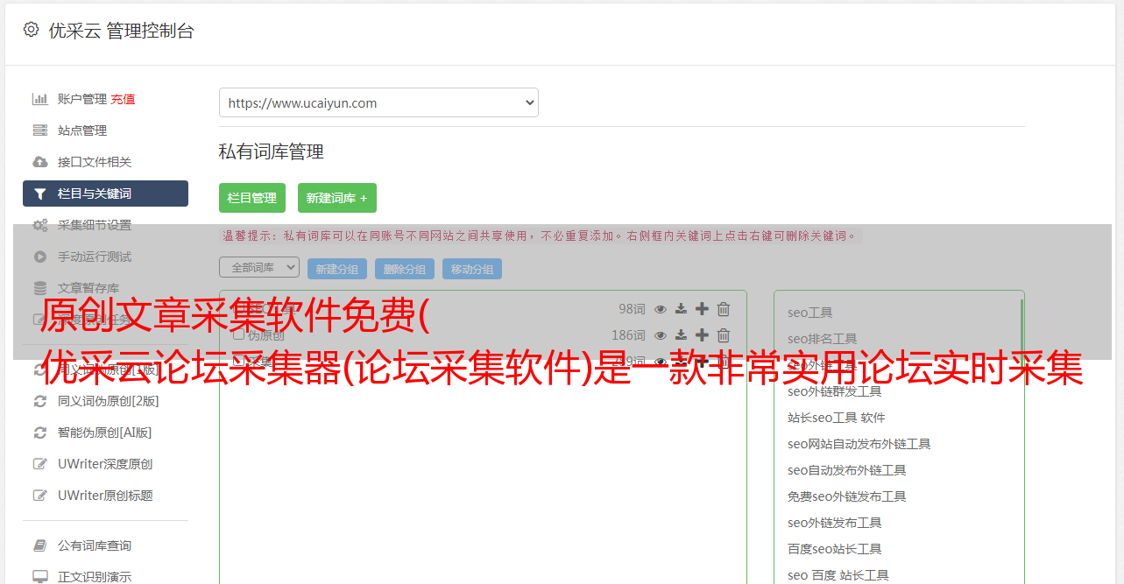The image size is (1124, 584).
Task: Click the refresh icon for 智能伪原创[AI版]
Action: 39,433
